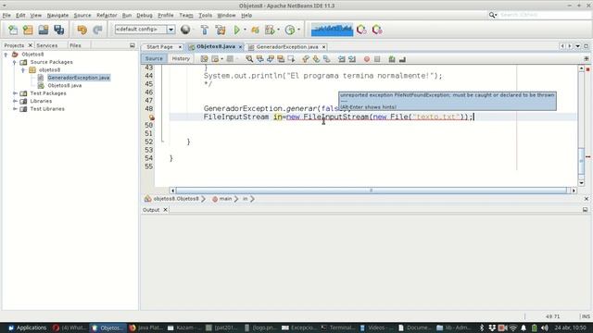Run project with green play icon
593x333 pixels.
237,30
